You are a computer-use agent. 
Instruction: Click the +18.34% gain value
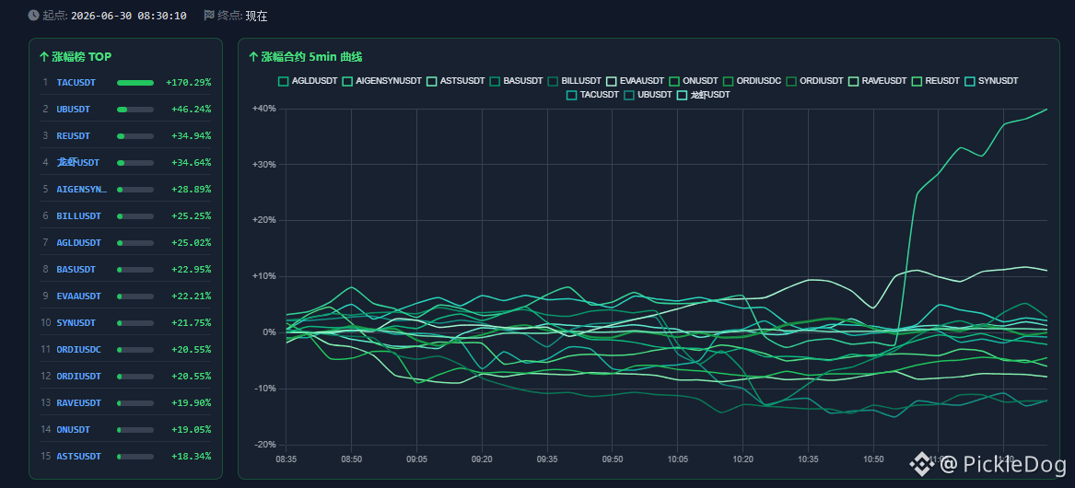tap(192, 457)
